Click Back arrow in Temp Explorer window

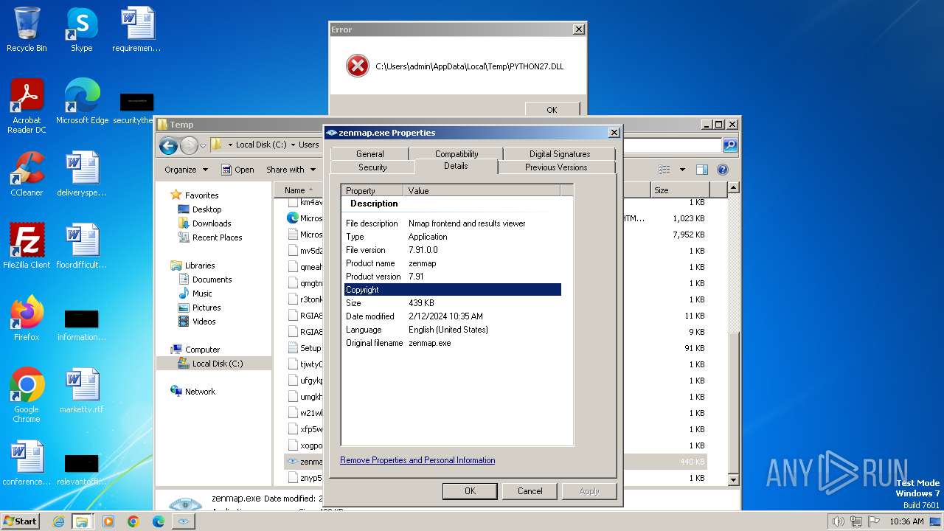168,145
